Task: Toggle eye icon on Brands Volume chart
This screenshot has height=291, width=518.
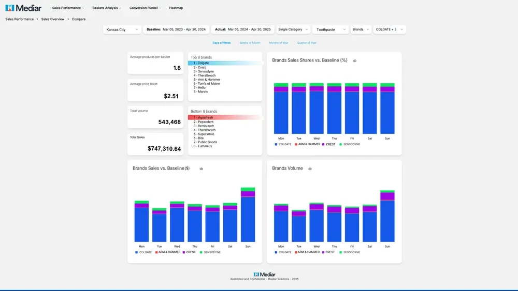Action: click(310, 169)
